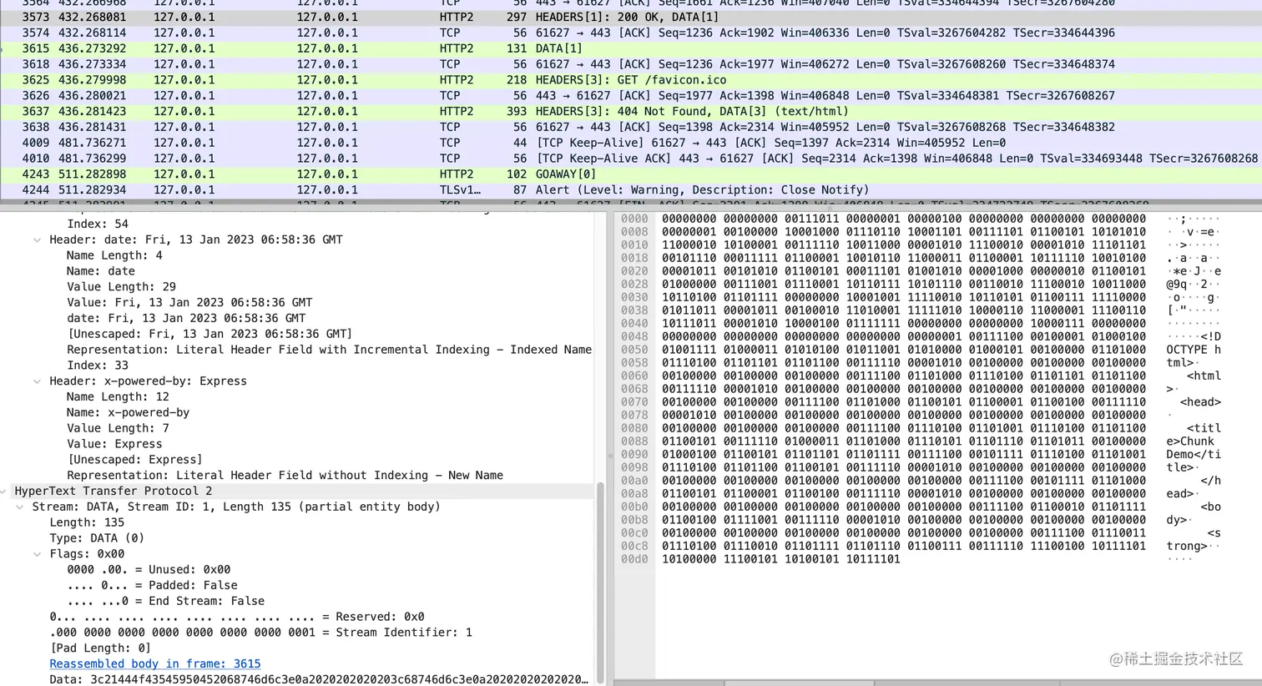Collapse the Flags: 0x00 node

coord(37,554)
